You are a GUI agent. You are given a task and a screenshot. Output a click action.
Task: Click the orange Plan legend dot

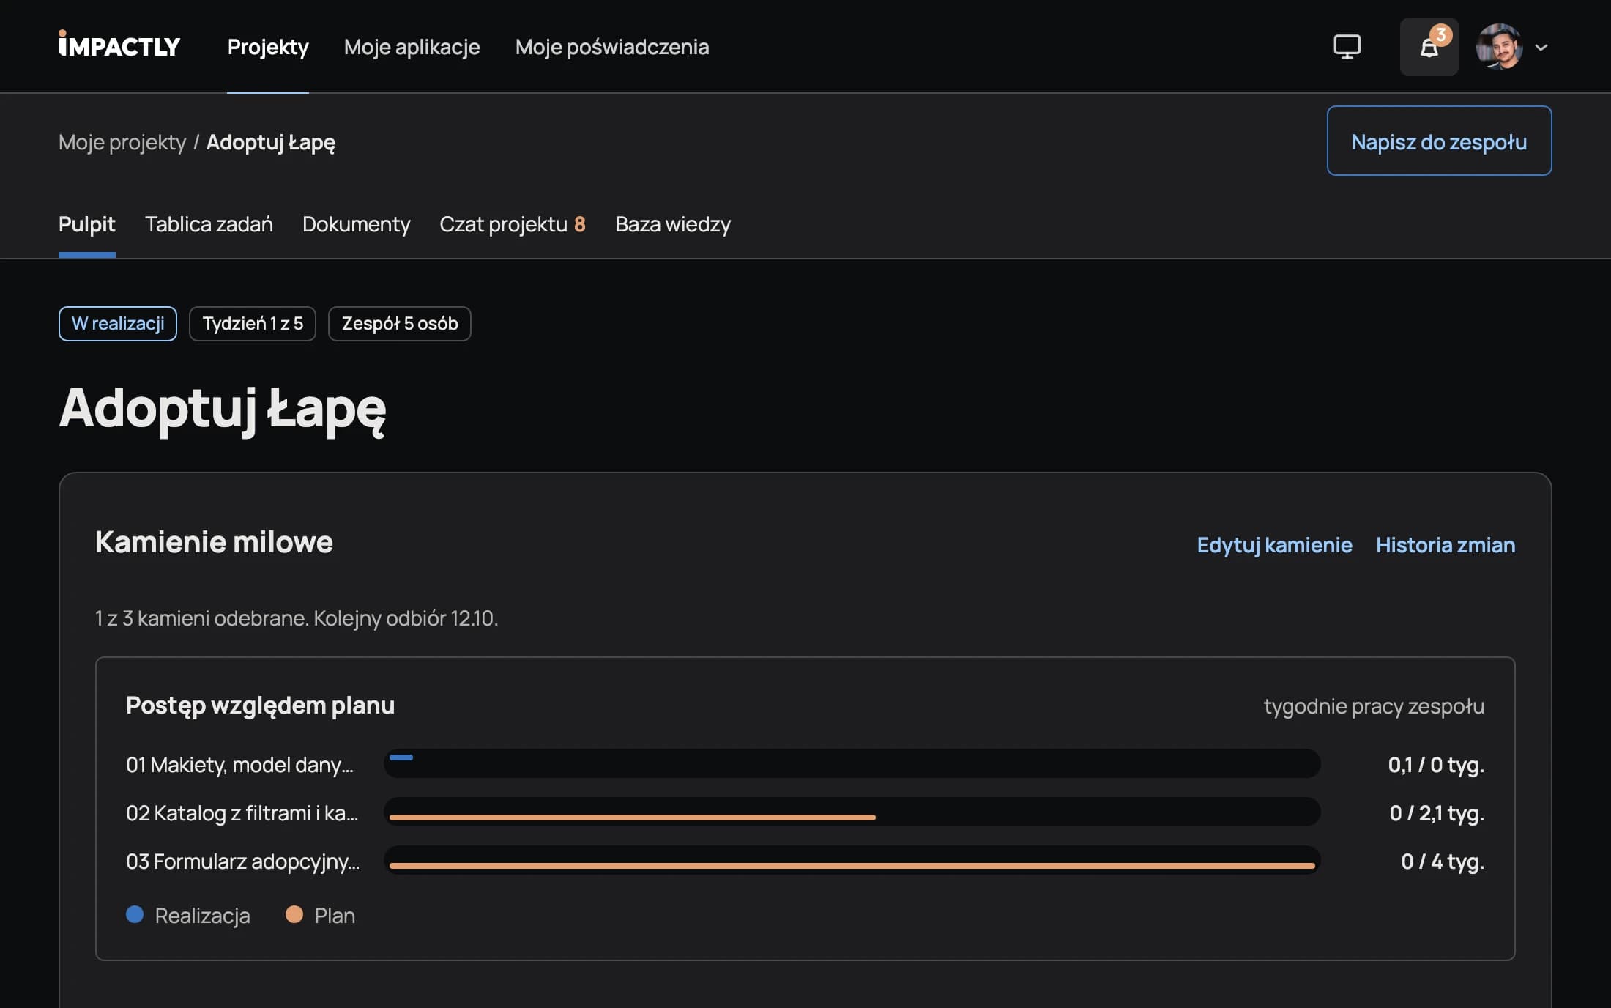click(294, 914)
